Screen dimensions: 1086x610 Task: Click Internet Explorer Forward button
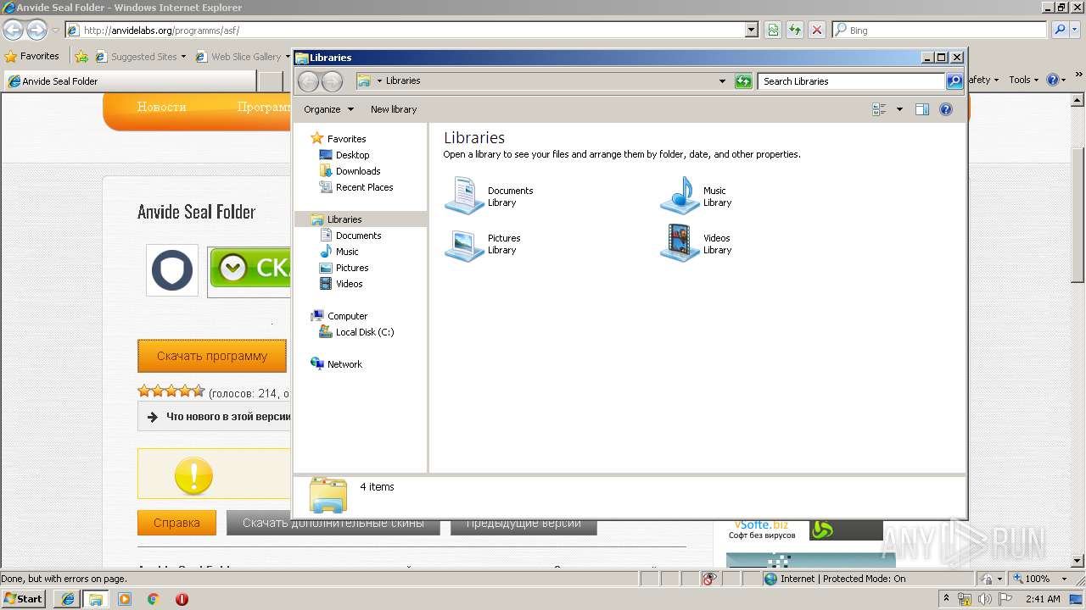[36, 30]
